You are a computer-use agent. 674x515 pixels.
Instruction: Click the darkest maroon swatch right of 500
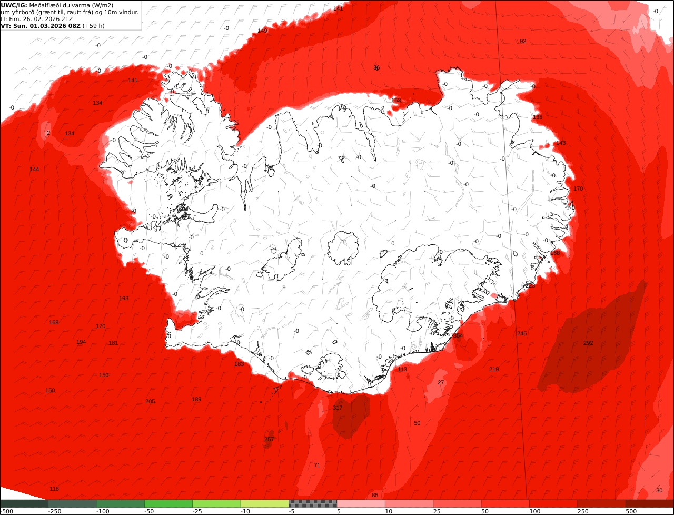point(650,503)
